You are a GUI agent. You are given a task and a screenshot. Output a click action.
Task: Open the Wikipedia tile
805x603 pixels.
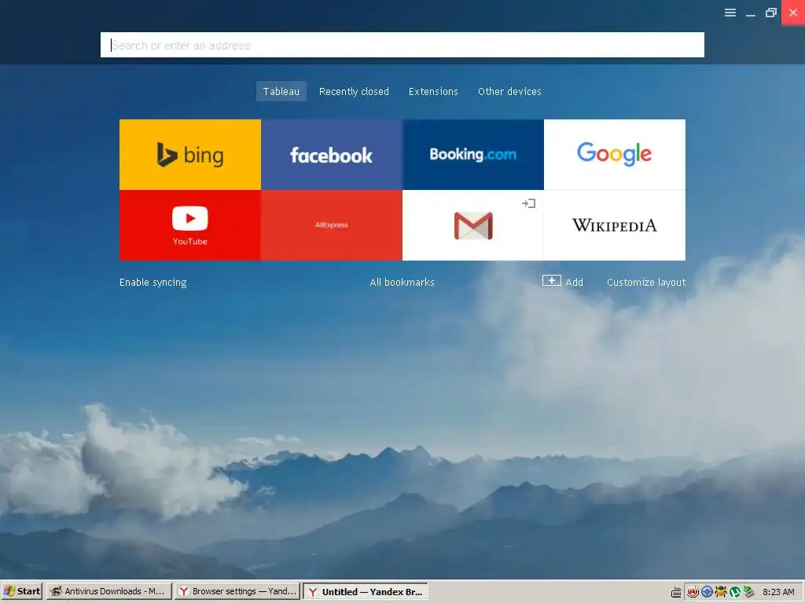[615, 225]
